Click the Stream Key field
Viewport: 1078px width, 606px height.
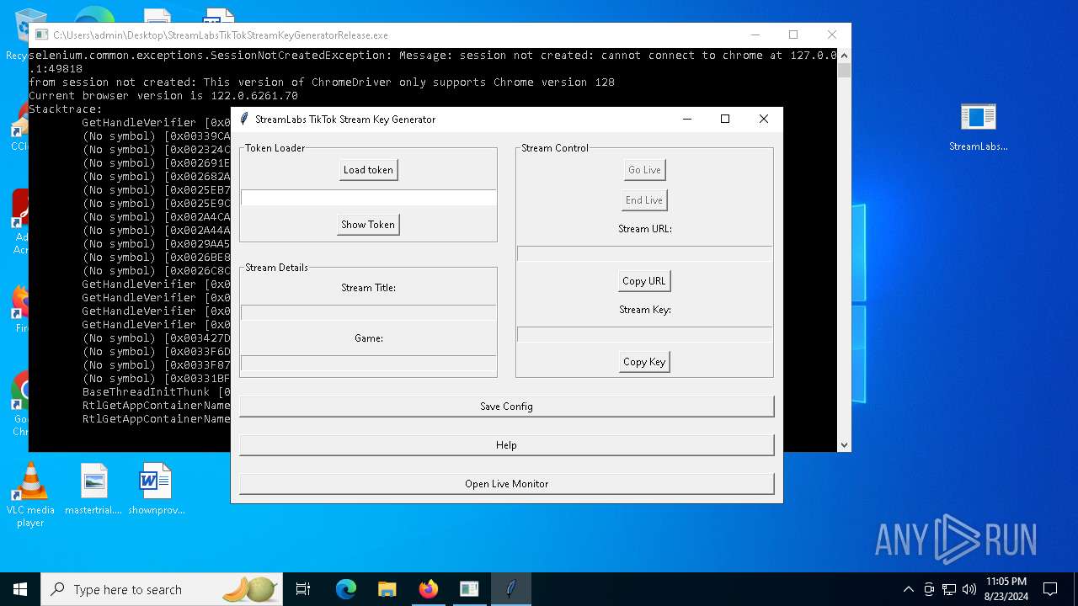click(x=644, y=334)
